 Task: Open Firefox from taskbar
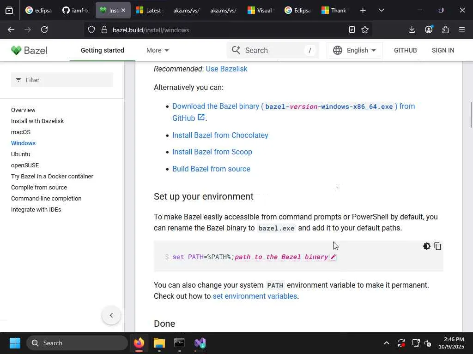point(139,343)
